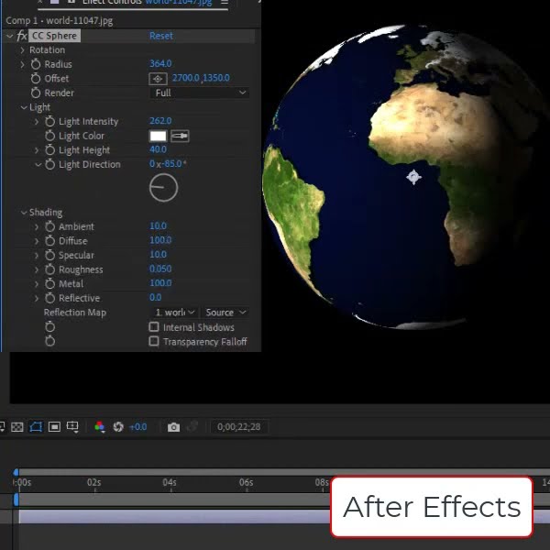
Task: Open Reflection Map layer dropdown
Action: 175,313
